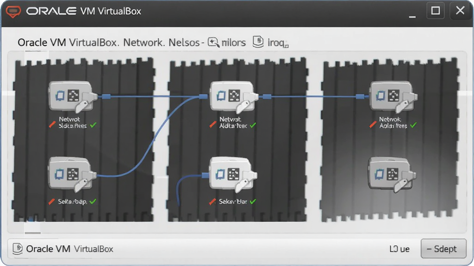
Task: Click the 'Selta/bap' label text
Action: (x=72, y=201)
